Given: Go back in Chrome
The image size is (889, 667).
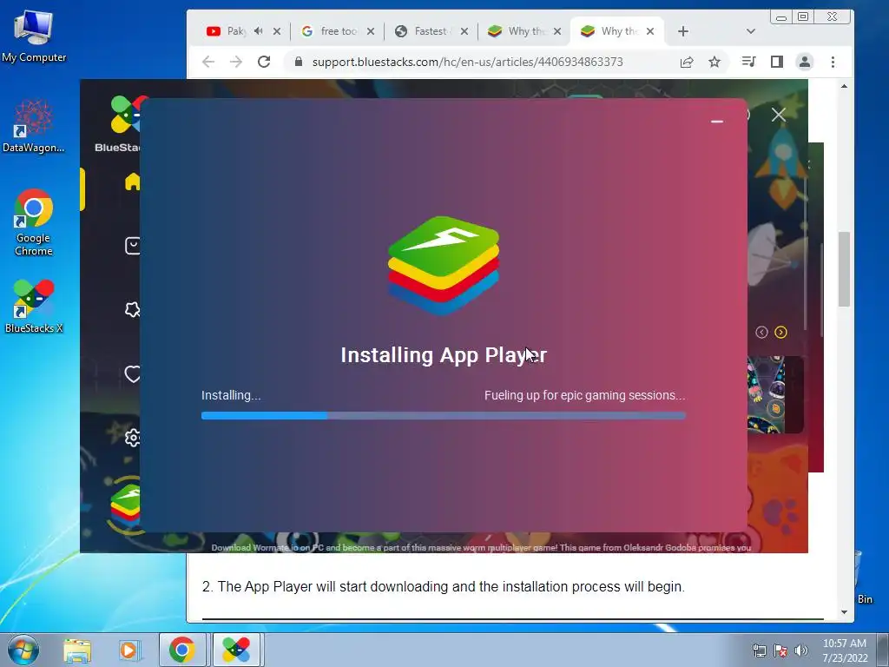Looking at the screenshot, I should tap(208, 62).
